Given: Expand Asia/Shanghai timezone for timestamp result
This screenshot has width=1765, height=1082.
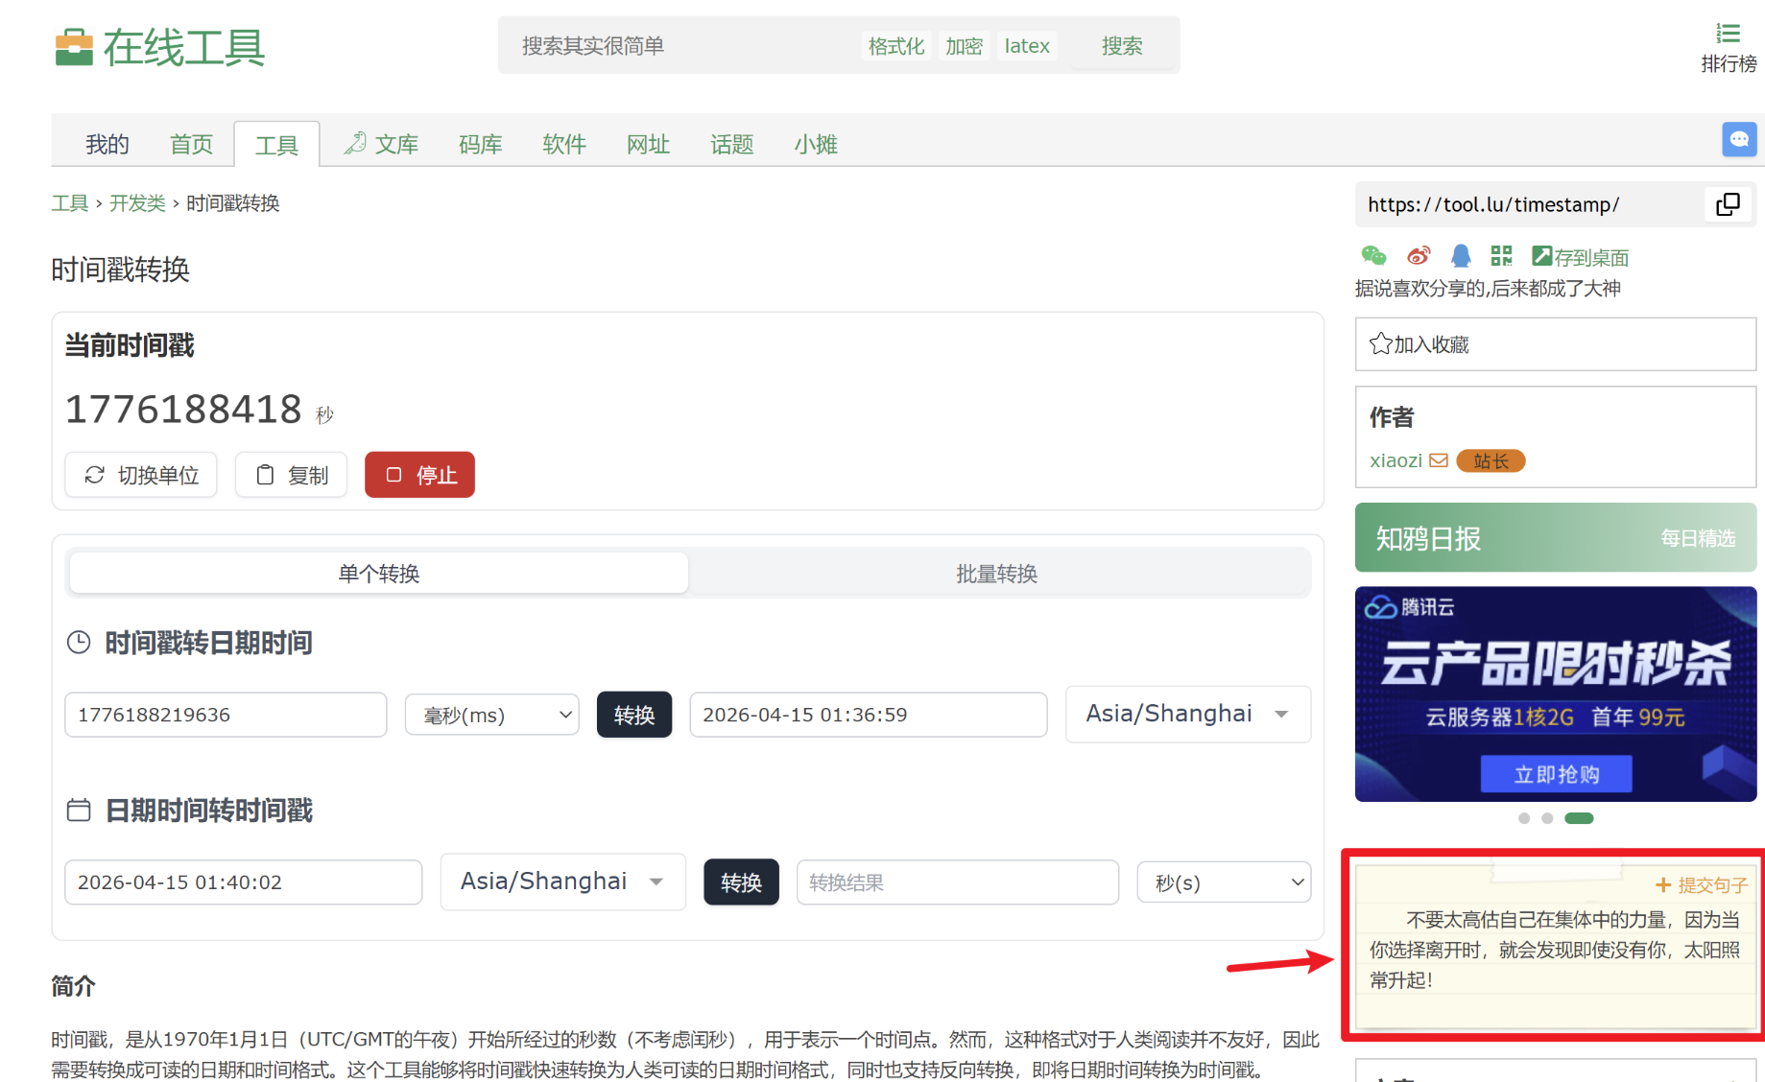Looking at the screenshot, I should 1187,714.
